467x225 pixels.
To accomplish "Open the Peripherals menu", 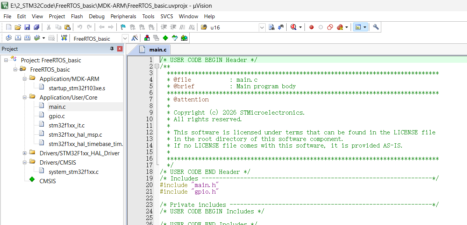I will 123,16.
